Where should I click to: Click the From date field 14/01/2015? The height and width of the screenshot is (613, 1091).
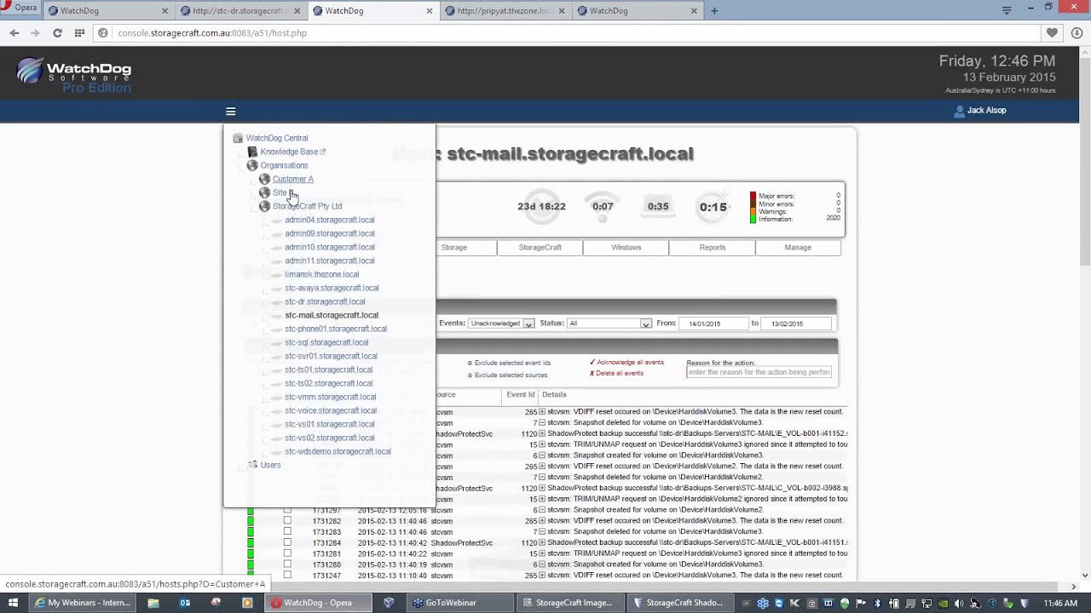point(713,324)
